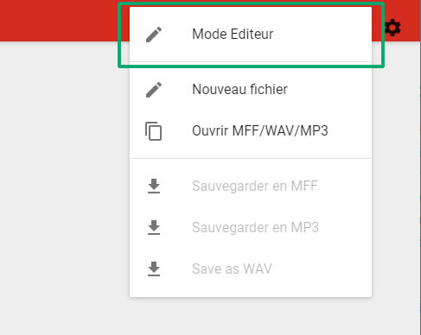Viewport: 421px width, 335px height.
Task: Click the download icon beside Save as WAV
Action: tap(154, 269)
